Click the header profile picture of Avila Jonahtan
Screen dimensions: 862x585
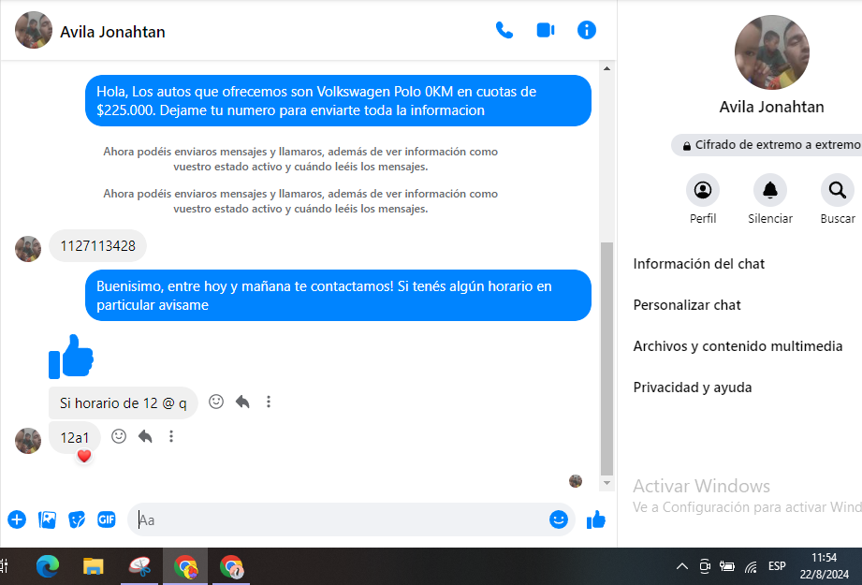[x=34, y=30]
